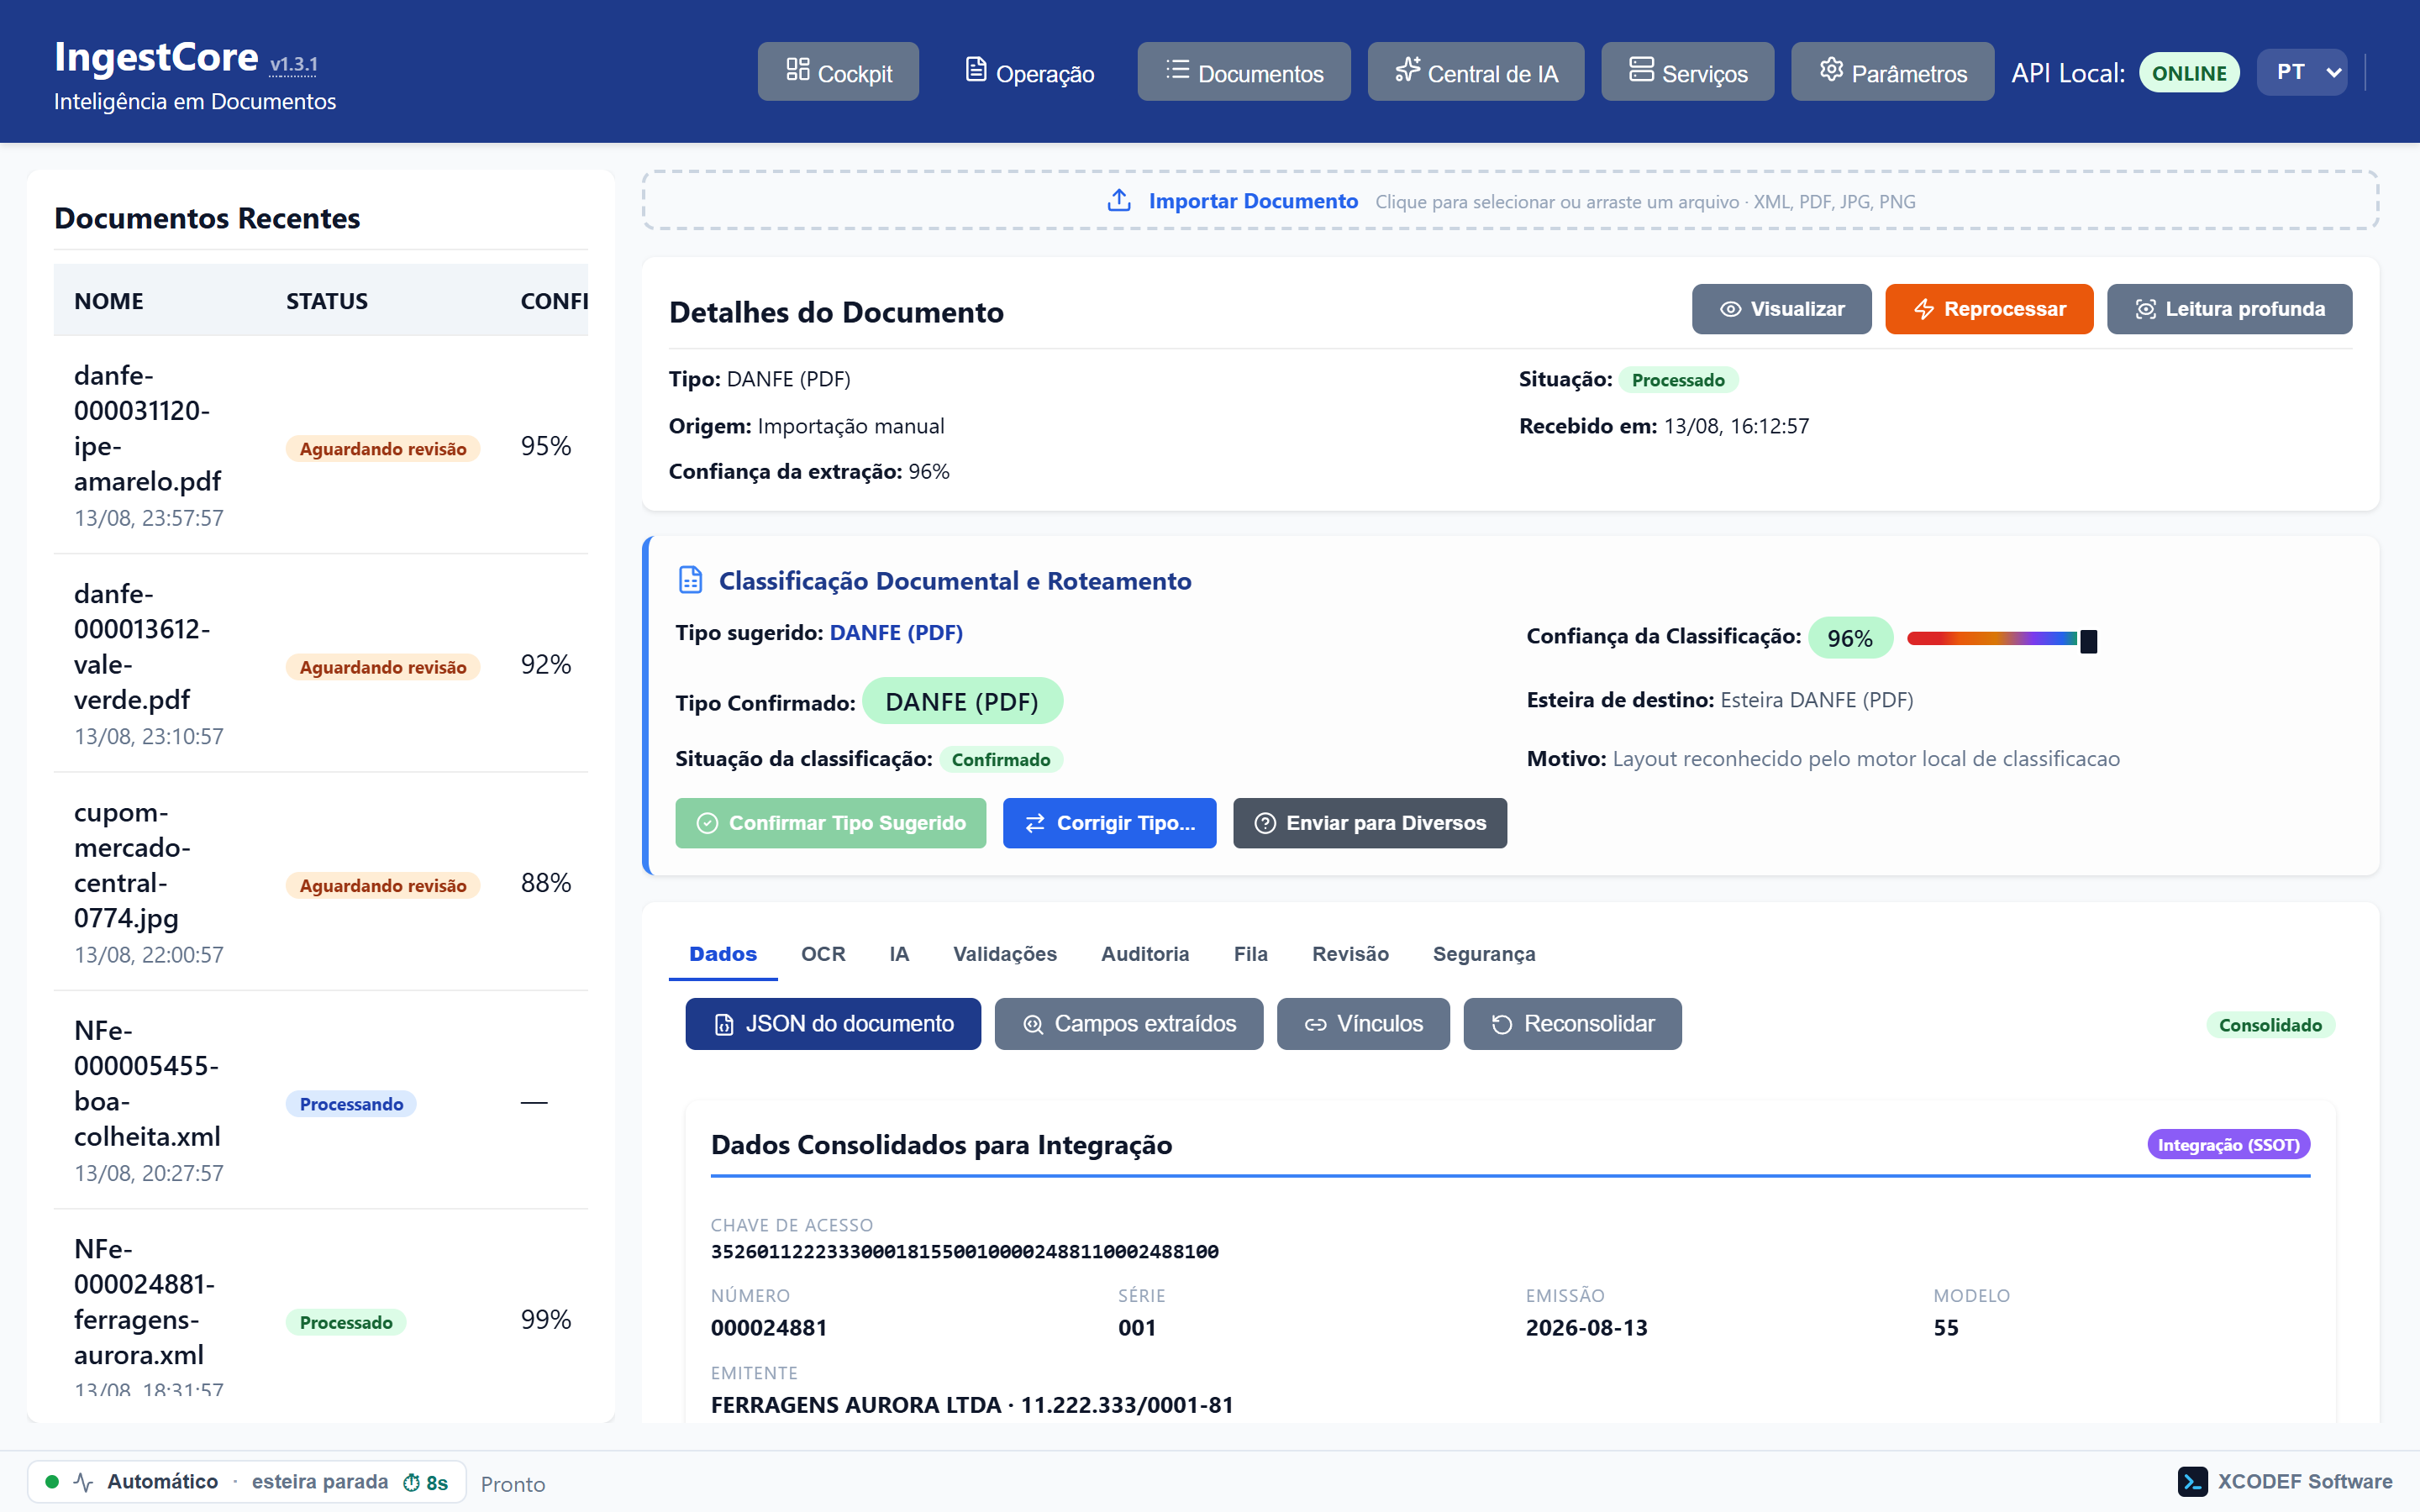This screenshot has width=2420, height=1512.
Task: Open NFe-000005455-boa-colheita.xml document
Action: (321, 1100)
